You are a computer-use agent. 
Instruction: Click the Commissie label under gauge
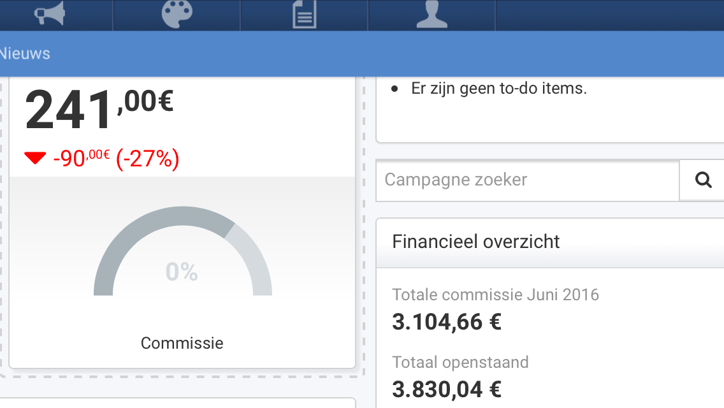[x=182, y=344]
